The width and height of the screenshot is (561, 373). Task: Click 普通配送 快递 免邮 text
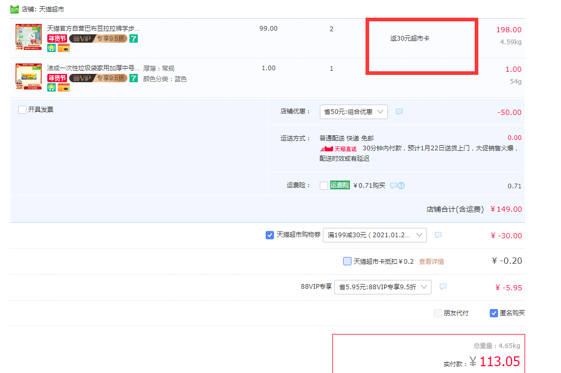(346, 138)
